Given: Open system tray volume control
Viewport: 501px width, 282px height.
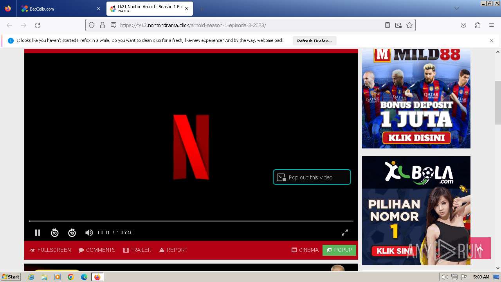Looking at the screenshot, I should point(445,277).
